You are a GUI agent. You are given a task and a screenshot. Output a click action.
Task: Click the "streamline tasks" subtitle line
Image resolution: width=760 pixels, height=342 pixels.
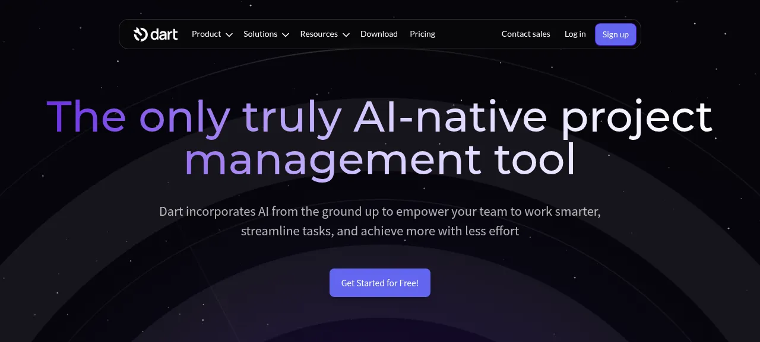click(x=380, y=231)
